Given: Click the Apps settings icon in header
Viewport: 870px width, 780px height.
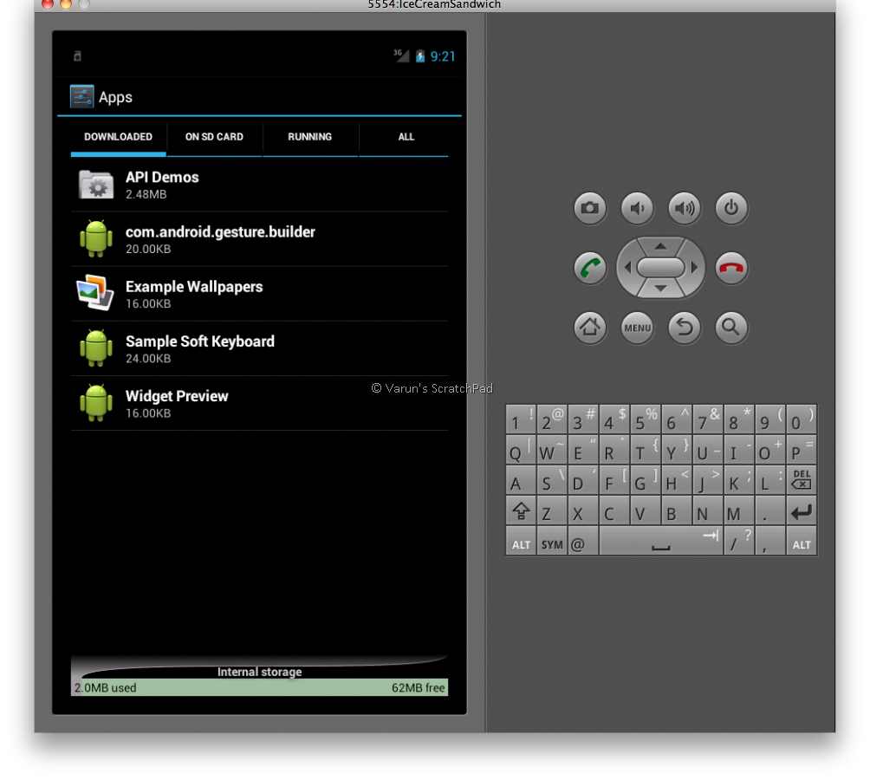Looking at the screenshot, I should click(81, 96).
